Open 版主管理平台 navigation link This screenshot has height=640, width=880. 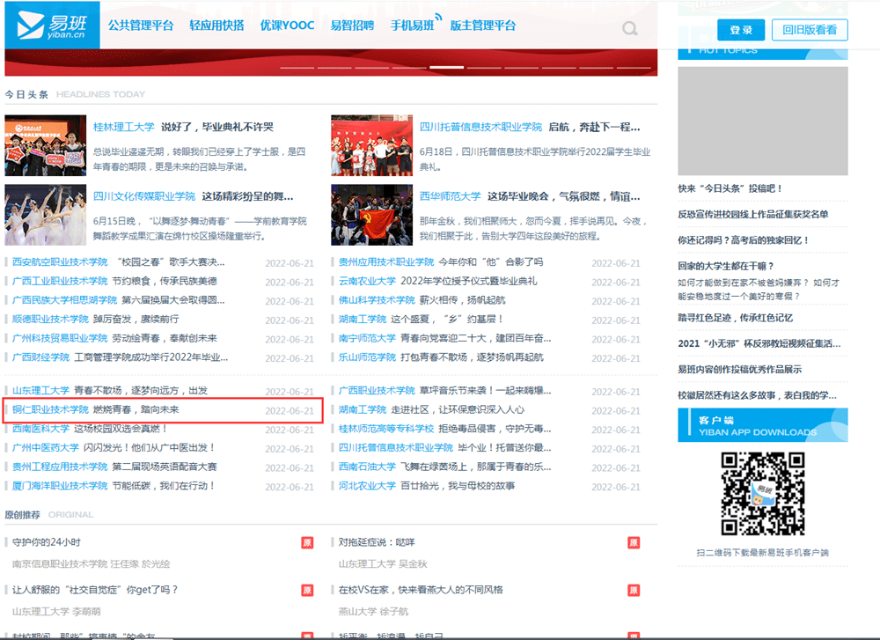tap(482, 26)
